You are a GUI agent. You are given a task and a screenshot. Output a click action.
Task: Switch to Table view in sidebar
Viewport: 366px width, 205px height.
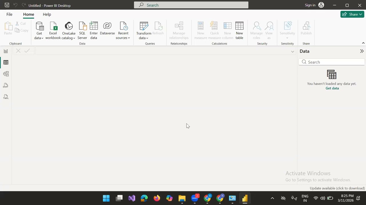6,62
